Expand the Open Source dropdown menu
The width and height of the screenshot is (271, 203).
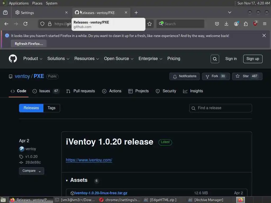click(x=119, y=59)
